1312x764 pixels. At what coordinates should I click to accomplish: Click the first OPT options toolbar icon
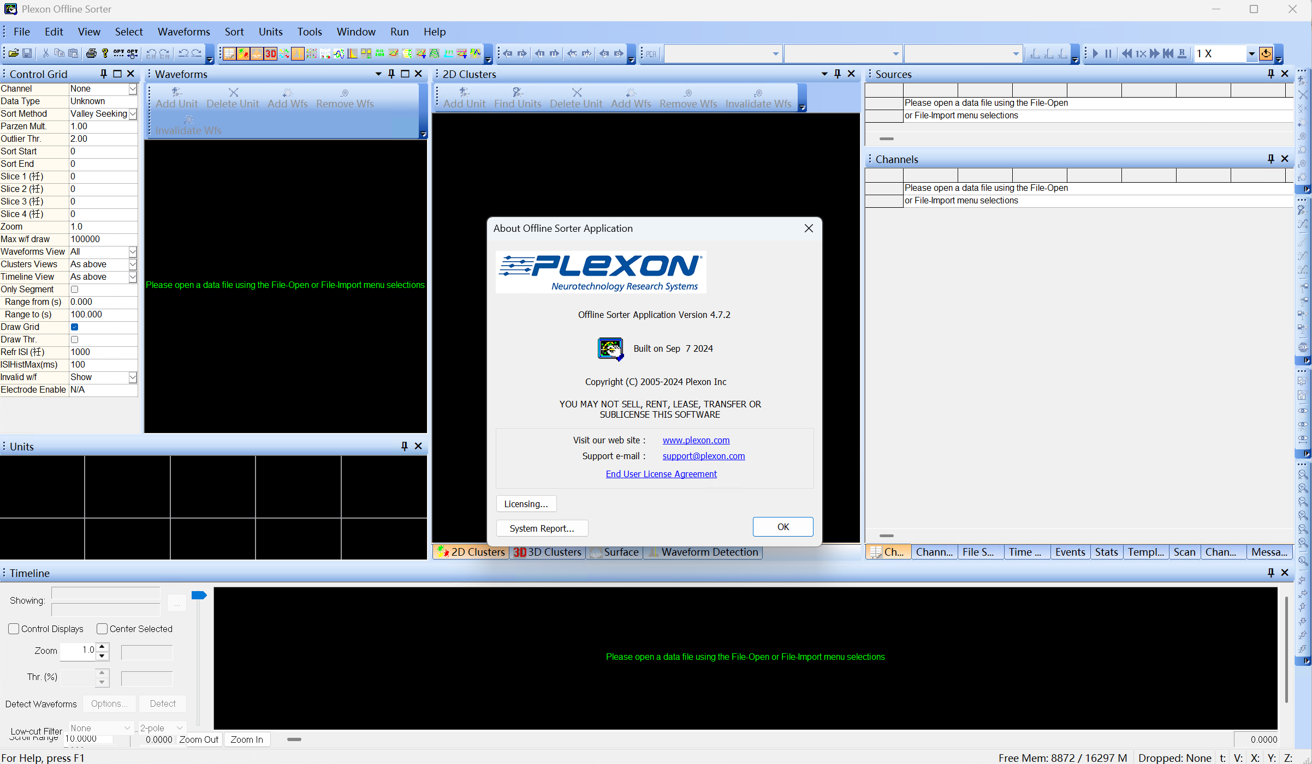click(118, 53)
